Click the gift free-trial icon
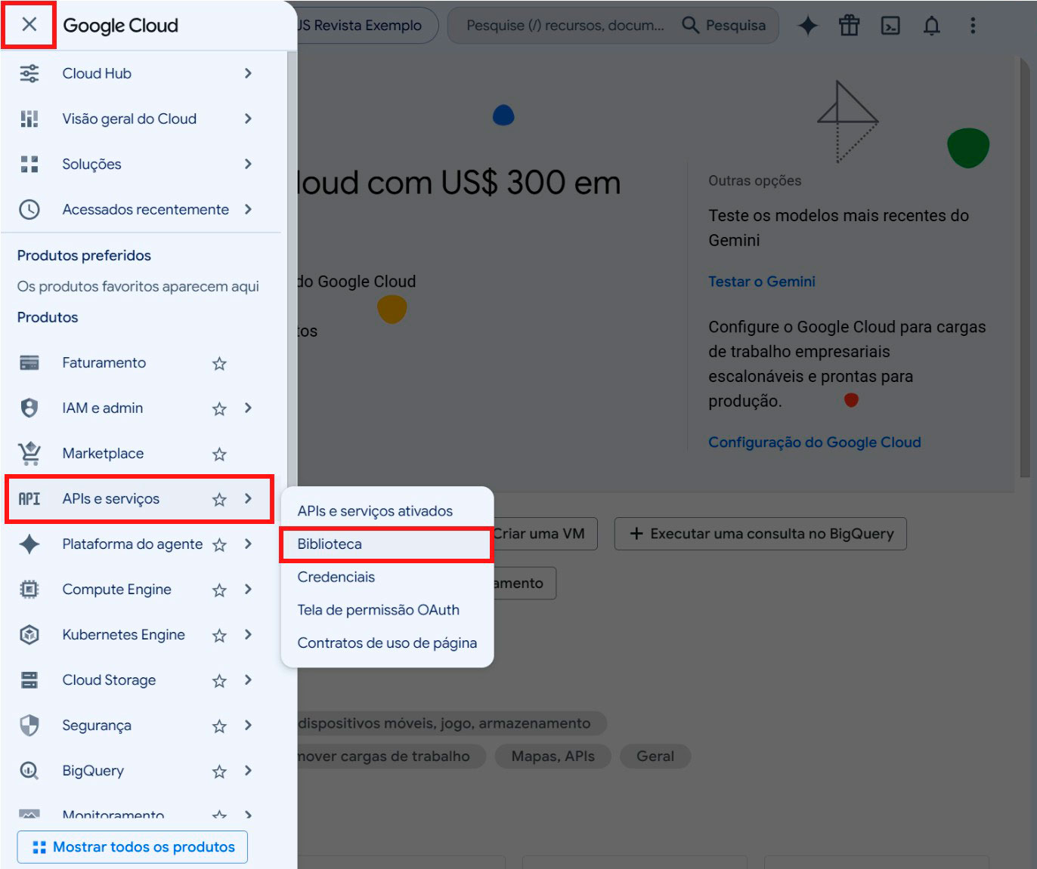 [x=849, y=26]
